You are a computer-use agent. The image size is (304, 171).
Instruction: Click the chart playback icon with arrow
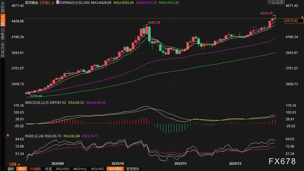[x=278, y=2]
